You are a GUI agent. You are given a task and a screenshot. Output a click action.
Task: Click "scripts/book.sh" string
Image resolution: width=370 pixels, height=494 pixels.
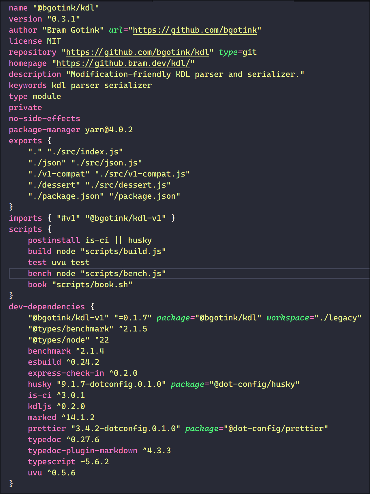click(92, 285)
